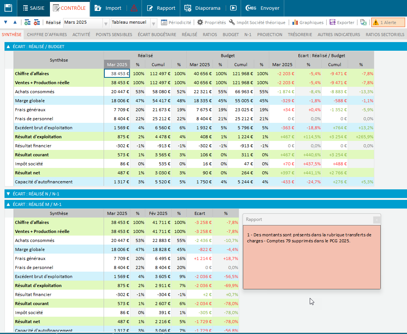This screenshot has height=334, width=407.
Task: Click the add row green plus icon
Action: point(27,22)
